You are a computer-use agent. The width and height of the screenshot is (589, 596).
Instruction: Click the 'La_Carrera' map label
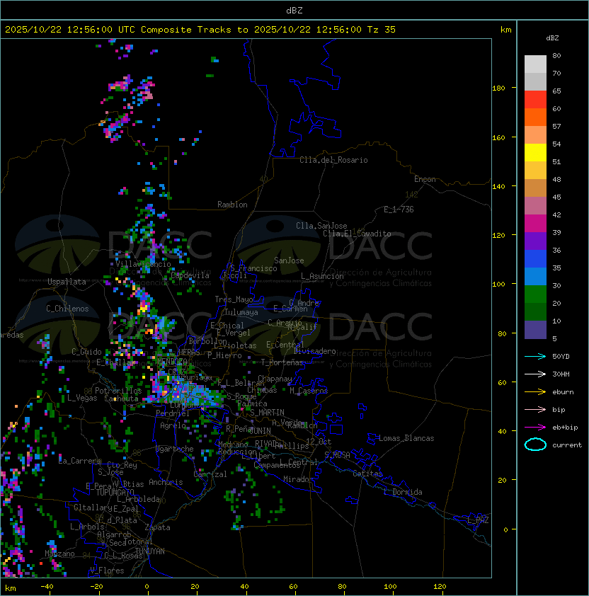(x=80, y=461)
